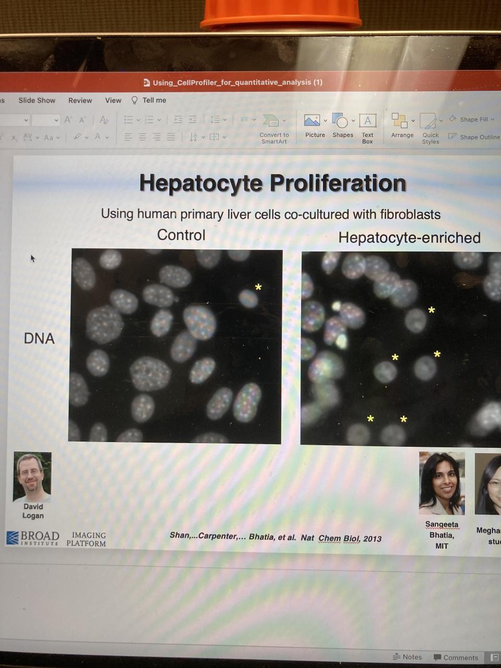
Task: Switch to the Review tab
Action: point(80,100)
